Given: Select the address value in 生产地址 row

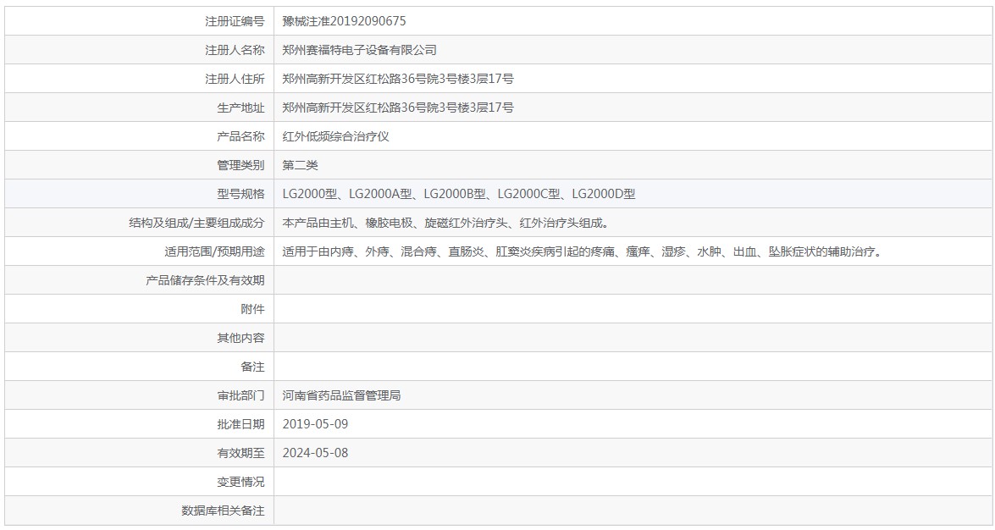Looking at the screenshot, I should 398,108.
